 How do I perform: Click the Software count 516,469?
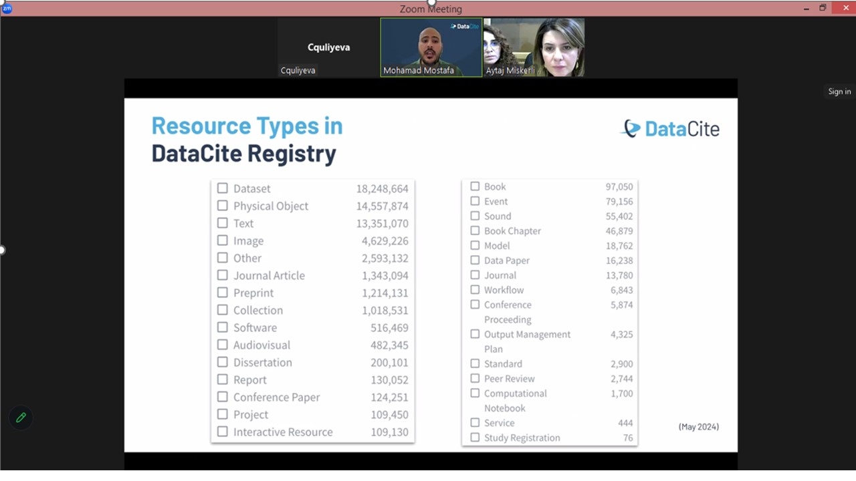[x=389, y=327]
